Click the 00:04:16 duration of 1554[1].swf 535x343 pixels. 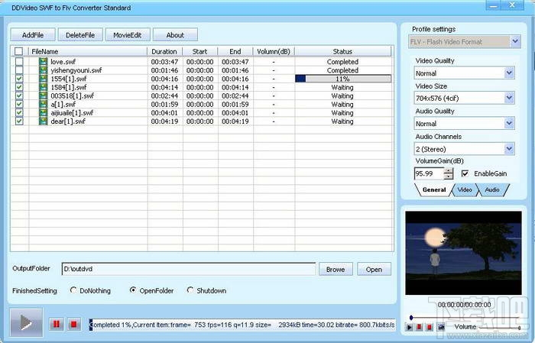164,79
